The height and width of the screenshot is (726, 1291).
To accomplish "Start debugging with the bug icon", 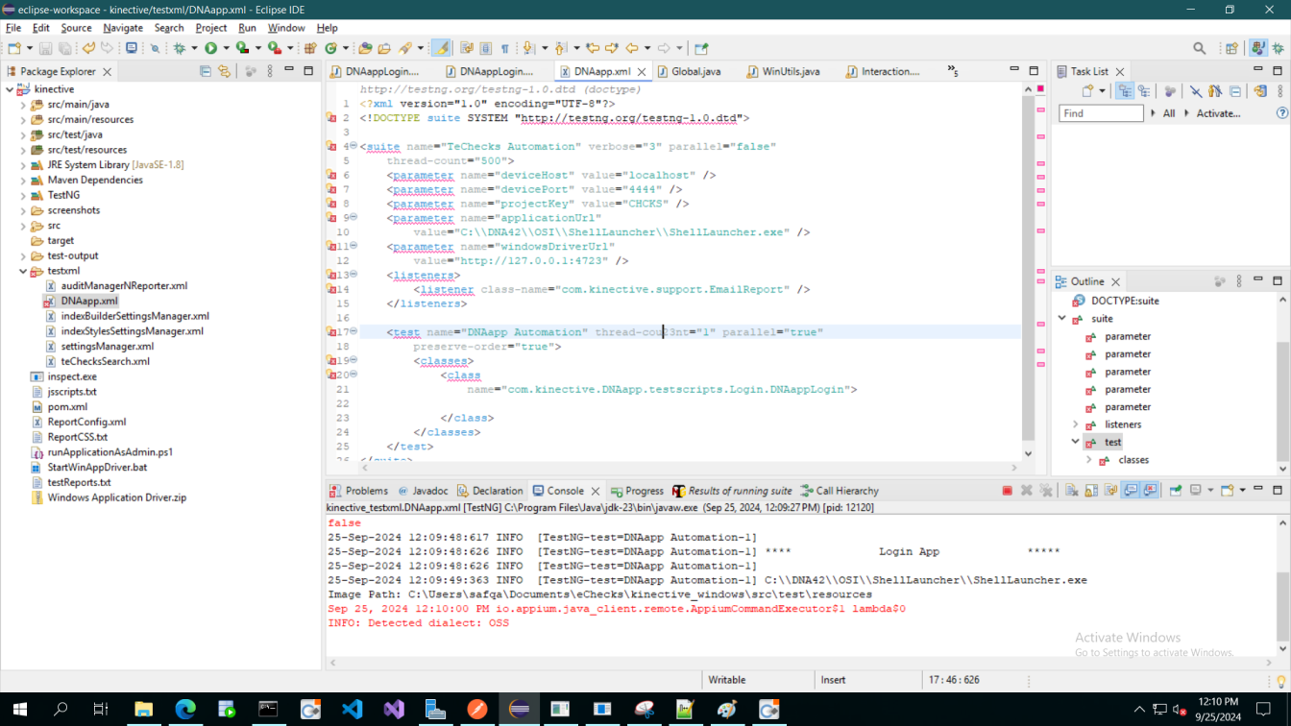I will tap(180, 48).
